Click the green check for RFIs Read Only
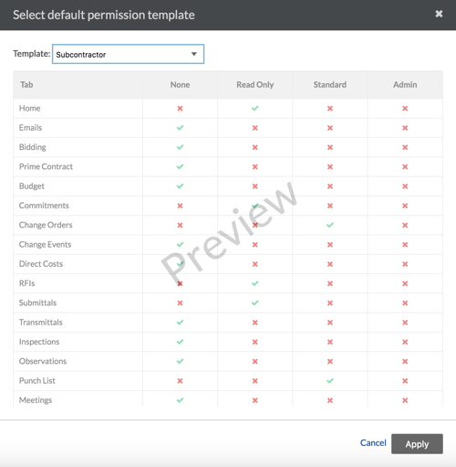 255,283
